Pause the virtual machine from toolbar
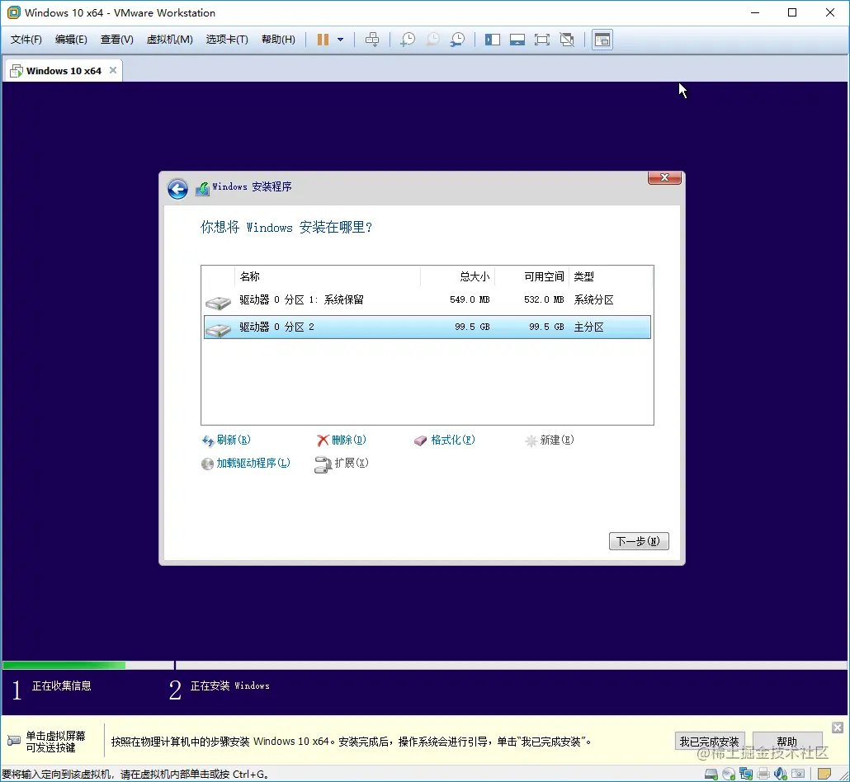Viewport: 850px width, 782px height. tap(323, 40)
